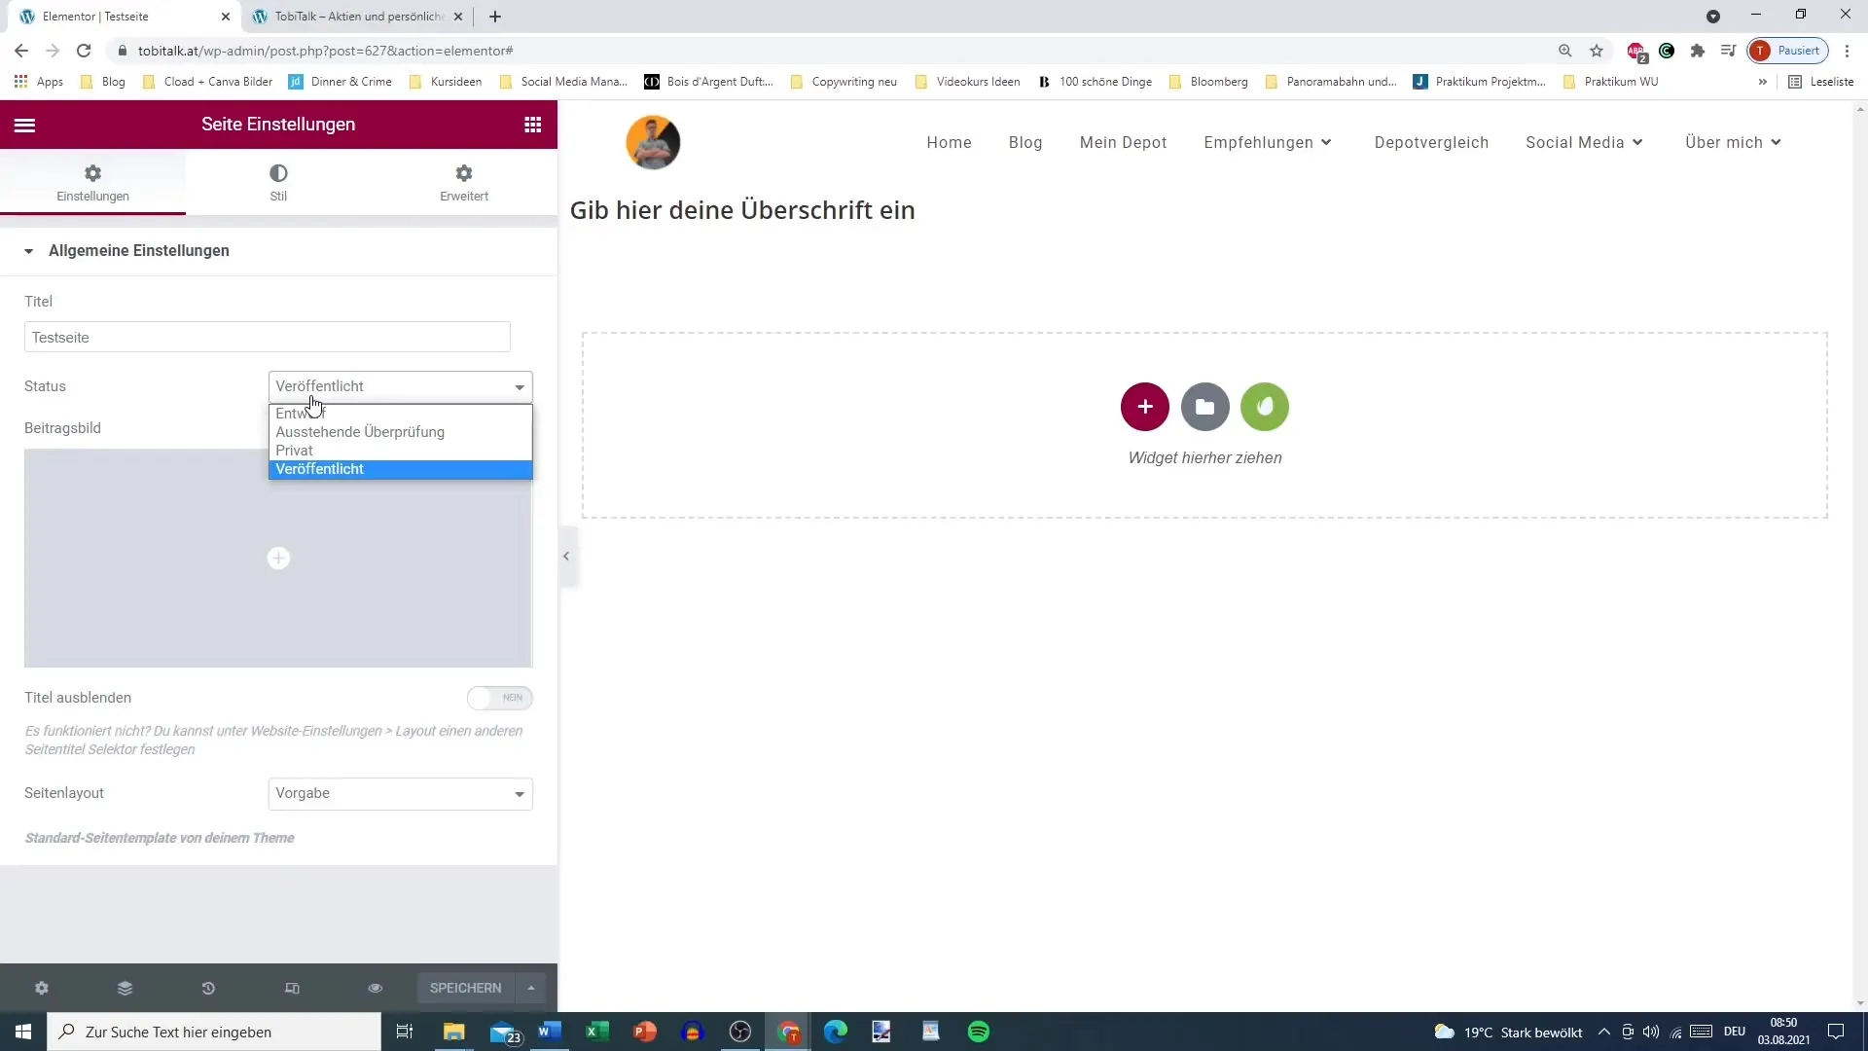Click the browser address bar
Viewport: 1868px width, 1051px height.
click(837, 51)
